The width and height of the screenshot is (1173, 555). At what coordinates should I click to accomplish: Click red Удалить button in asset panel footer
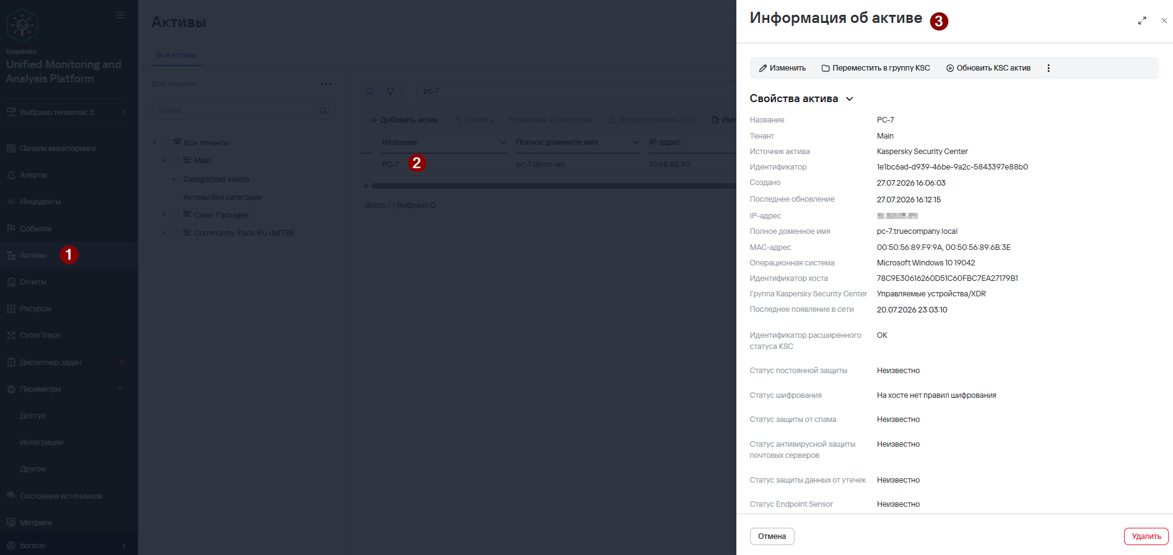(x=1146, y=536)
